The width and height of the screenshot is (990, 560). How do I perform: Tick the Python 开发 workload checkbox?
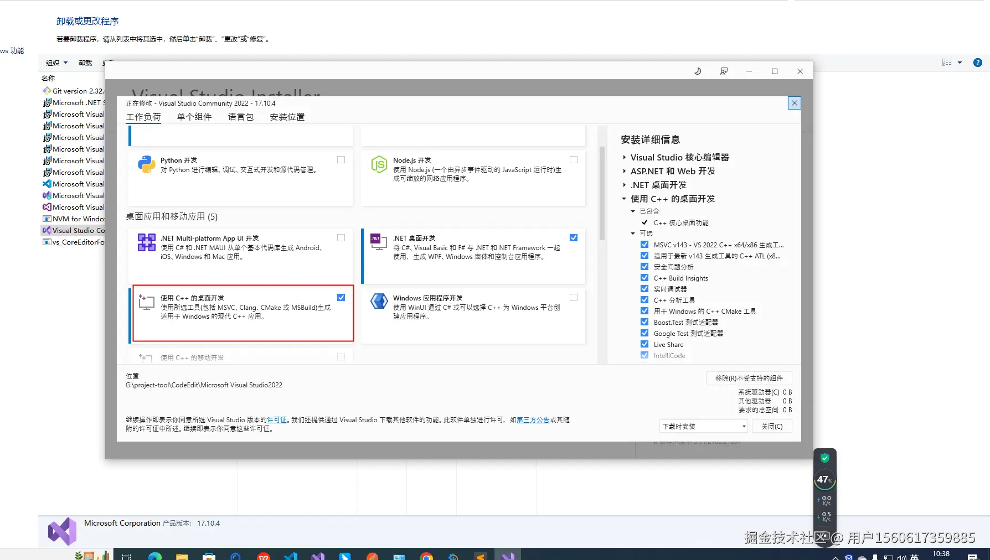click(x=341, y=160)
